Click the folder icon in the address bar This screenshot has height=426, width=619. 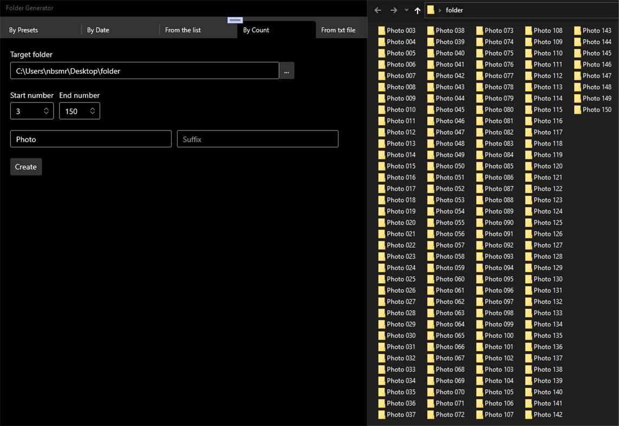tap(431, 10)
